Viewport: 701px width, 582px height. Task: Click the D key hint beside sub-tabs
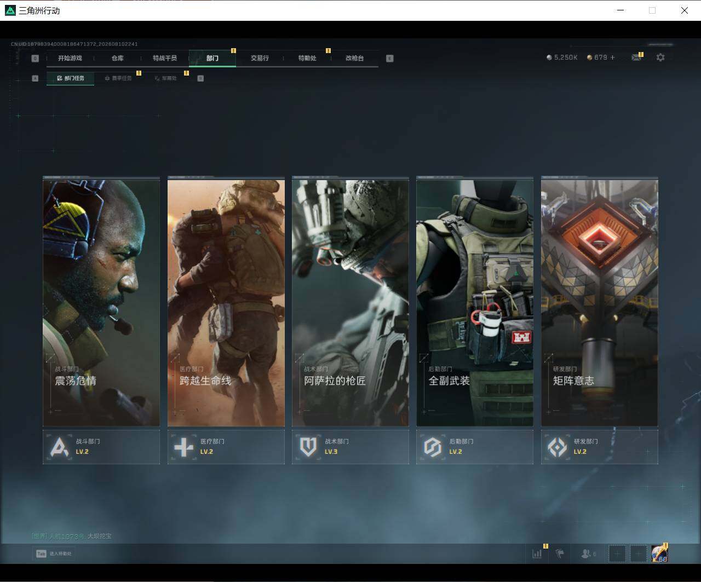pyautogui.click(x=200, y=78)
